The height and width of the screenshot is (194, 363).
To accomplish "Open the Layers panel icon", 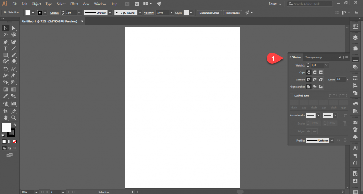I will pyautogui.click(x=355, y=38).
